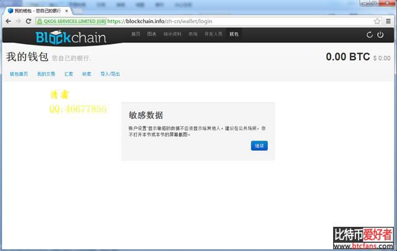Switch to the 汇款 tab
397x251 pixels.
[x=69, y=74]
